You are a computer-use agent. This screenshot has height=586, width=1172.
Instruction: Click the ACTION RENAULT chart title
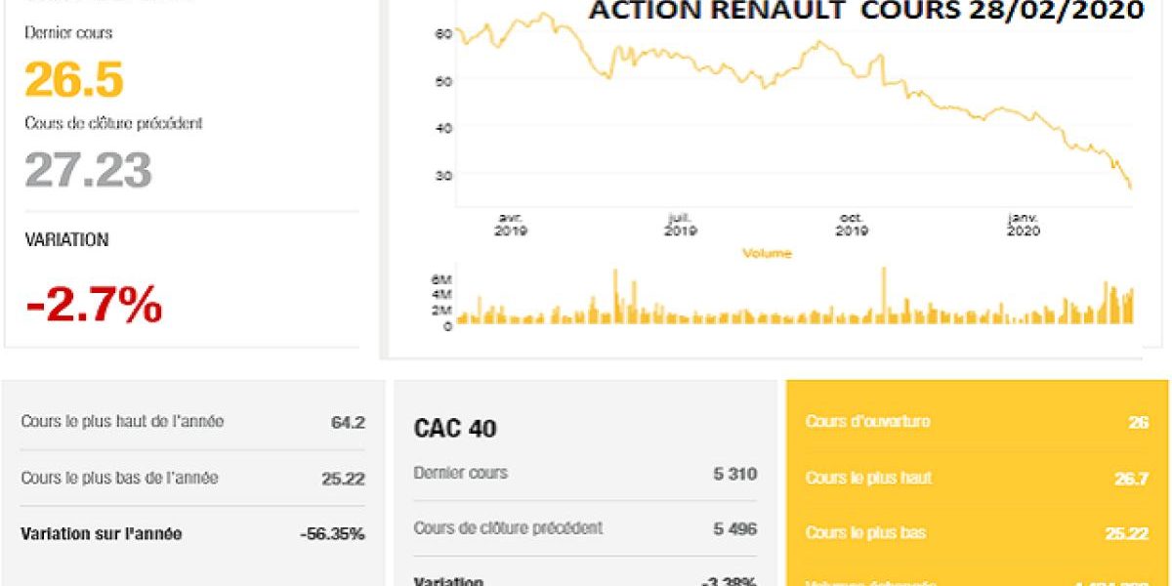tap(866, 11)
